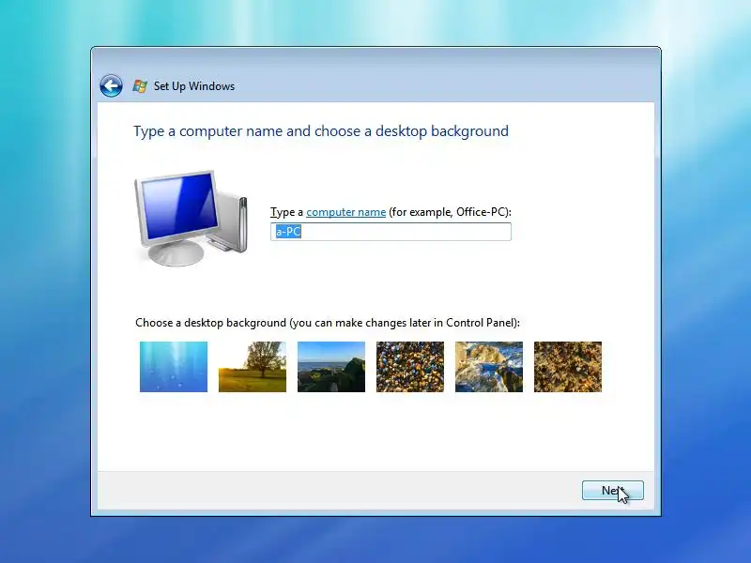Viewport: 751px width, 563px height.
Task: Click the computer monitor illustration
Action: click(x=192, y=219)
